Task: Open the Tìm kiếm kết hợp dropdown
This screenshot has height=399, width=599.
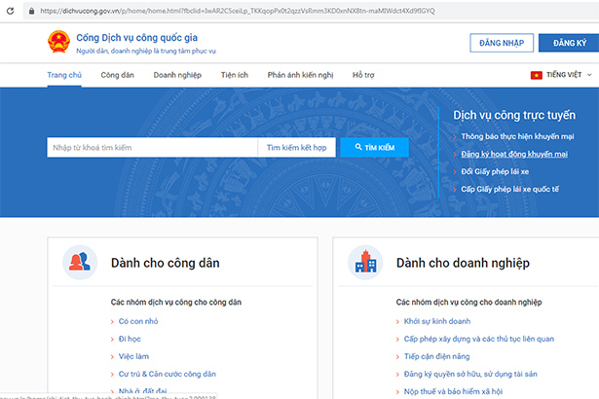Action: [297, 147]
